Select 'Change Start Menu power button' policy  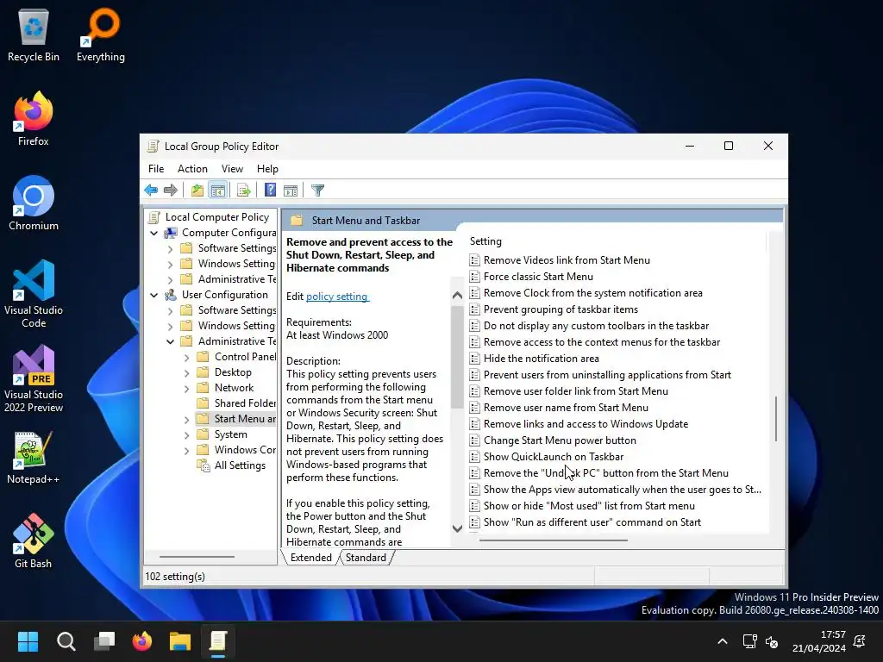click(559, 440)
